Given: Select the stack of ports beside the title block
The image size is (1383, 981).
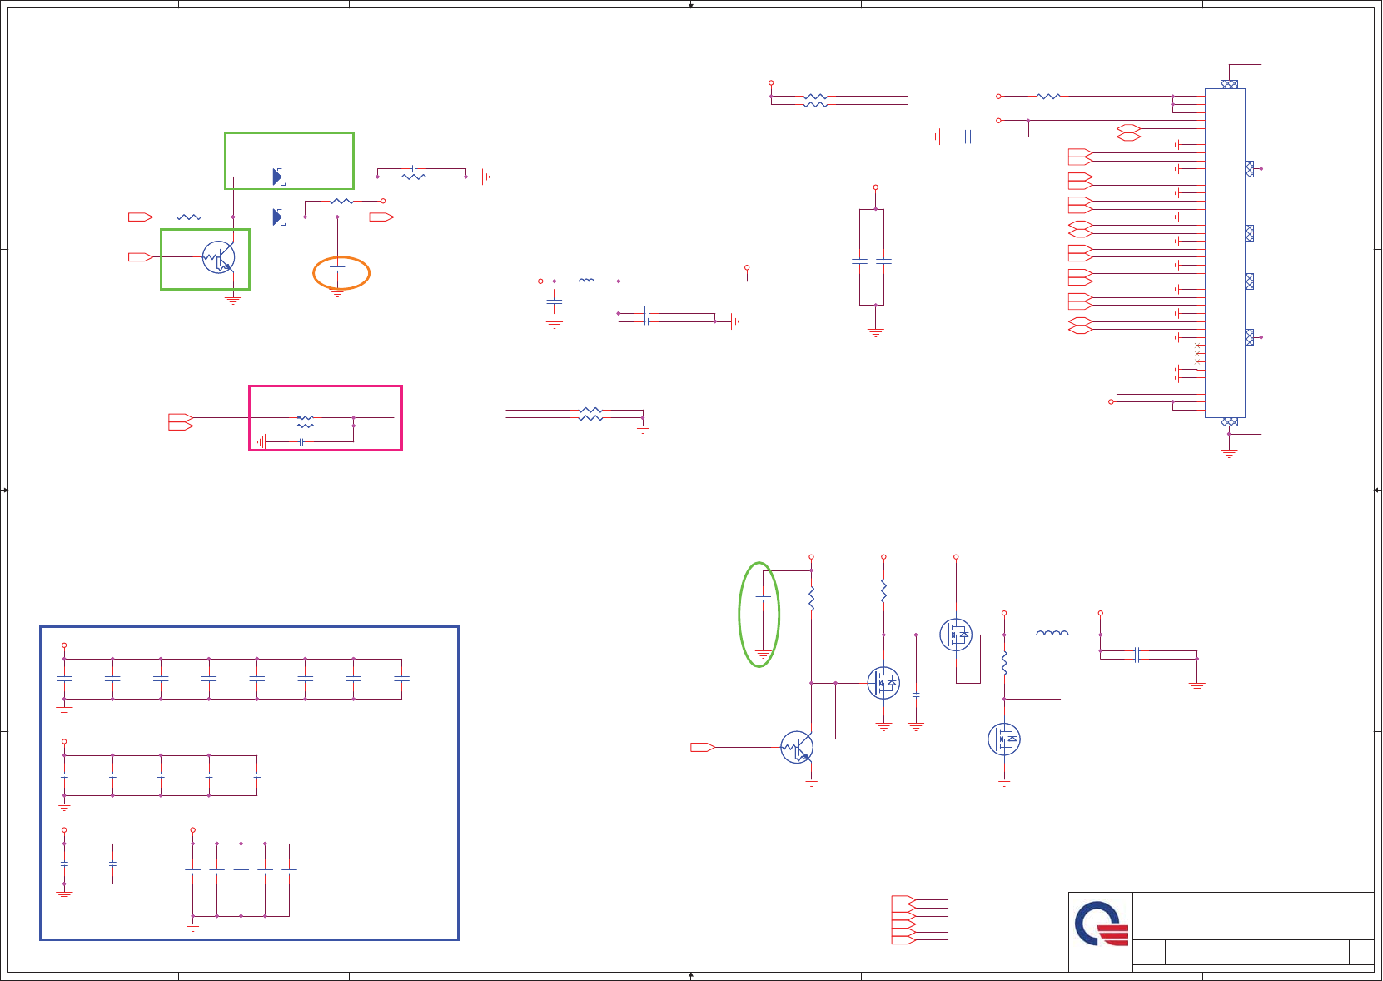Looking at the screenshot, I should coord(903,920).
